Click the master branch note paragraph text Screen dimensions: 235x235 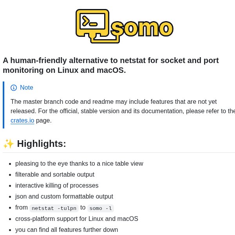coord(121,107)
